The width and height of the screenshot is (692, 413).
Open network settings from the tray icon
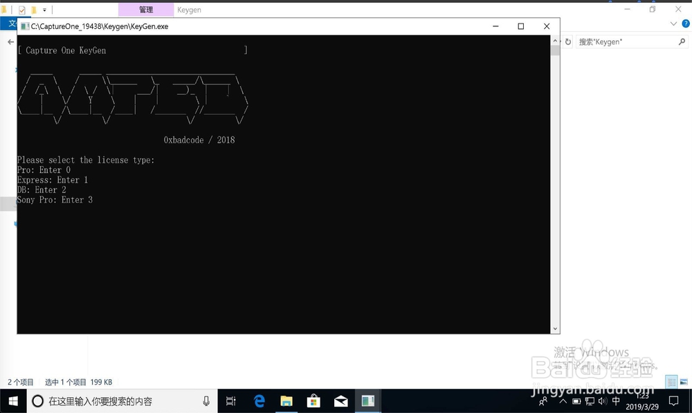click(x=590, y=401)
